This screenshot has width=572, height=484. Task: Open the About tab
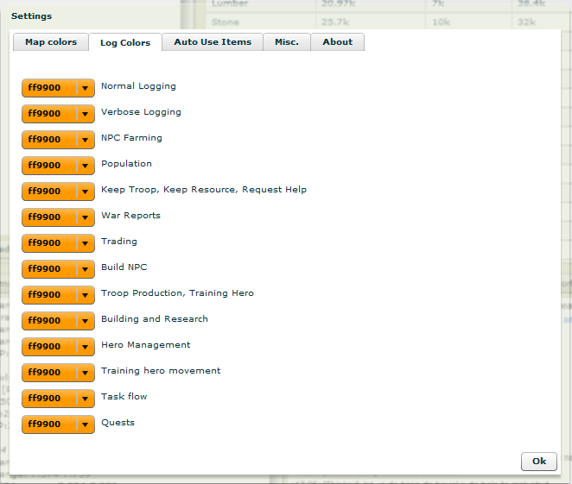click(x=337, y=41)
